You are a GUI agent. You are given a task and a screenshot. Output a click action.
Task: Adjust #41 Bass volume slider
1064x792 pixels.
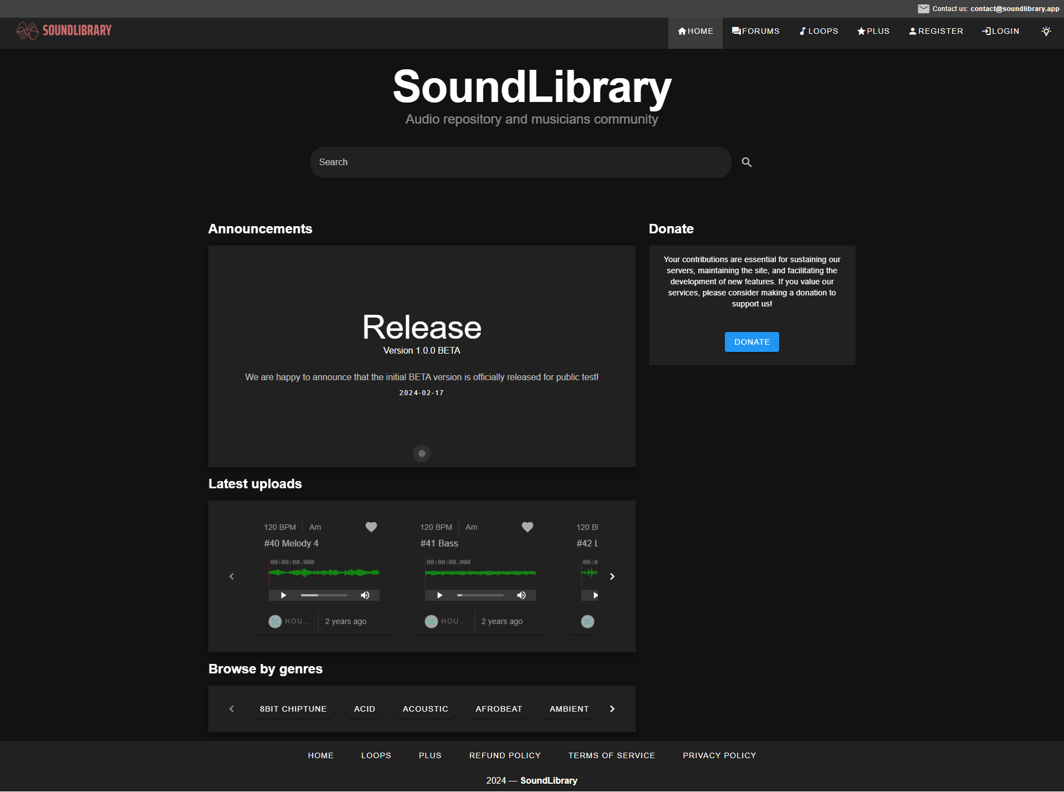coord(480,595)
